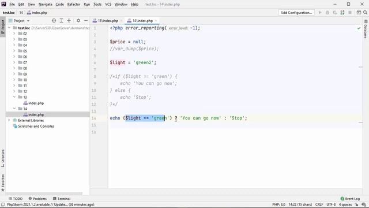Viewport: 369px width, 208px height.
Task: Click the tool windows quick-access icon bottom-left
Action: pyautogui.click(x=3, y=205)
